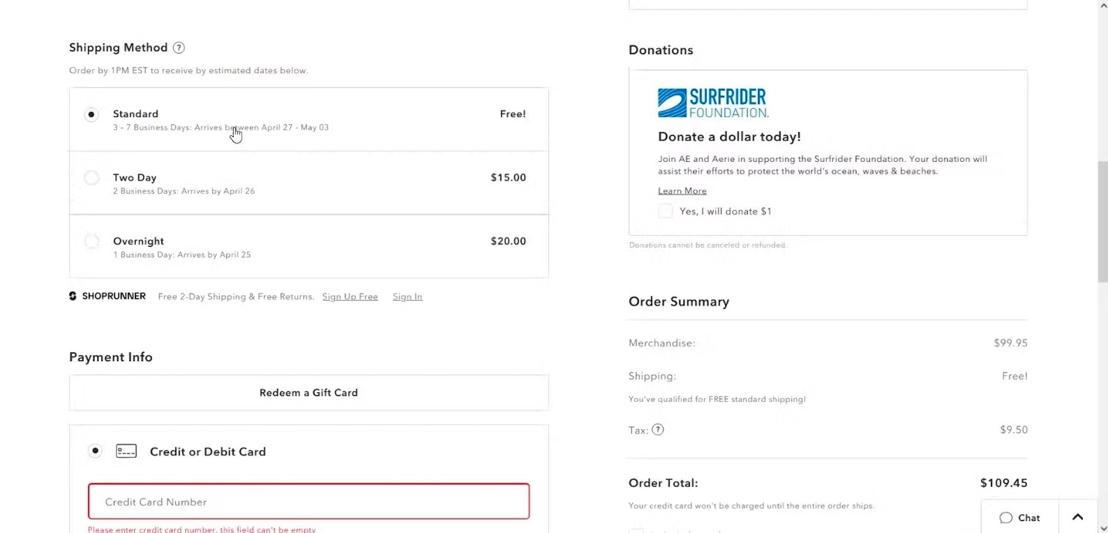
Task: Click ShopRunner Sign Up Free link
Action: click(350, 296)
